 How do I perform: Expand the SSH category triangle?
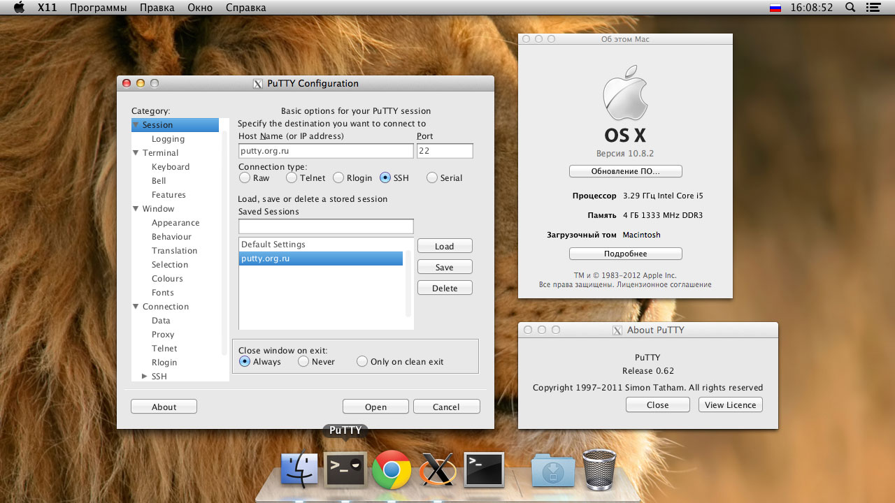145,376
